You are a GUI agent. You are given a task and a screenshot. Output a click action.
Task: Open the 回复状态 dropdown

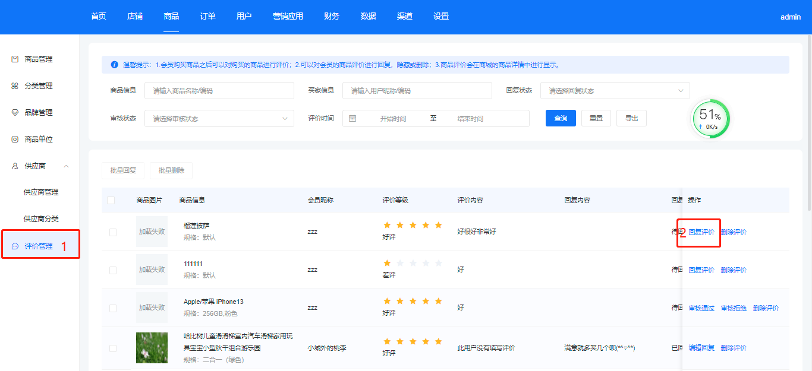point(615,91)
